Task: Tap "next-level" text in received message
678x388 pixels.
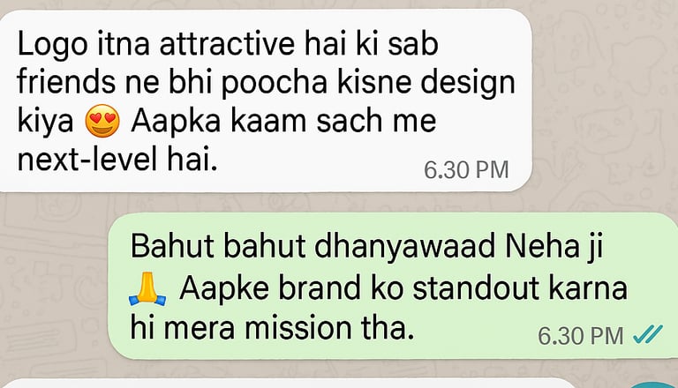Action: click(87, 159)
